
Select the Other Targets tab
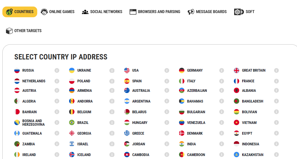pyautogui.click(x=24, y=31)
